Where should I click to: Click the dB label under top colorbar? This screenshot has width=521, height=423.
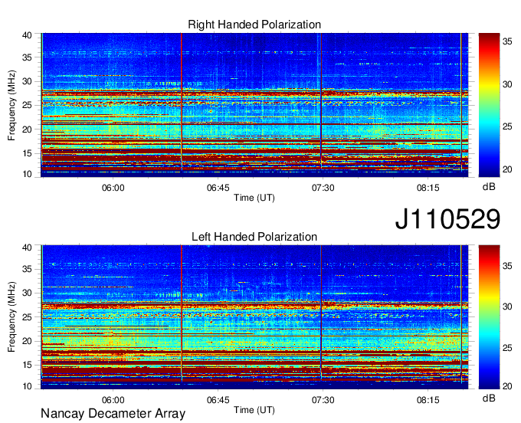pyautogui.click(x=489, y=187)
